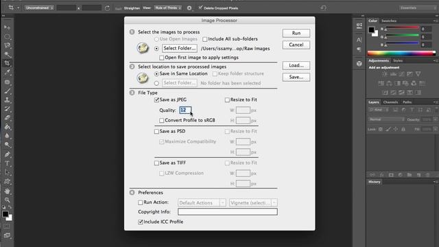Click the reset crop arrow icon
439x247 pixels.
point(323,8)
